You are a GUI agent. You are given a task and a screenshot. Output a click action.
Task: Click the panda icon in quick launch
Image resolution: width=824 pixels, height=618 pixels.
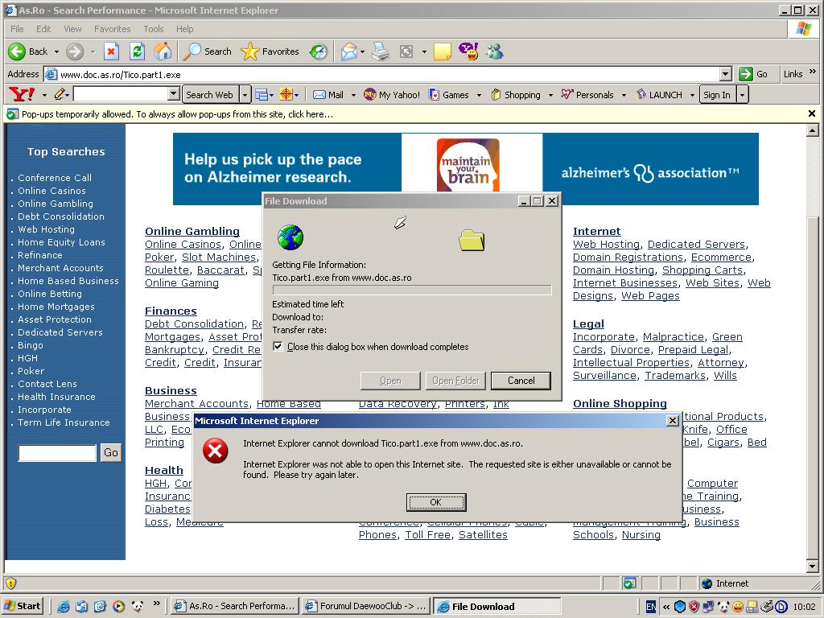coord(137,606)
